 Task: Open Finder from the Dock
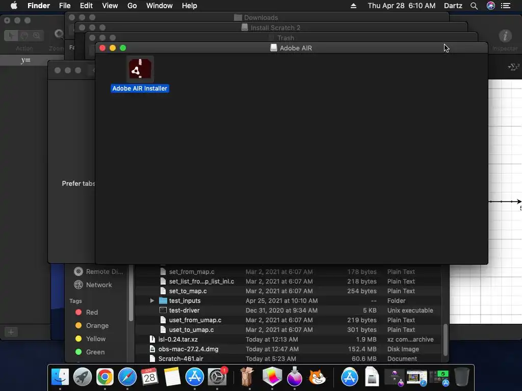[x=60, y=377]
